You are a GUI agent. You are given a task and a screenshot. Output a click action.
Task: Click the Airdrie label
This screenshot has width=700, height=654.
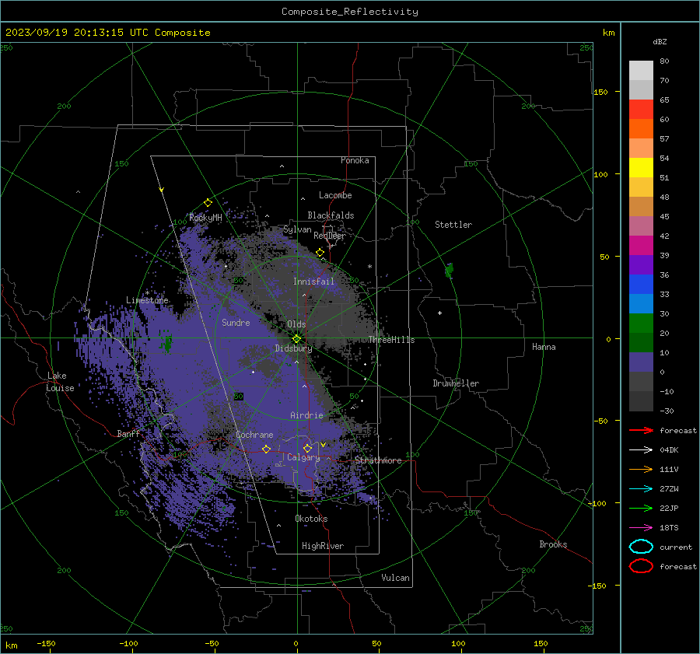(306, 415)
